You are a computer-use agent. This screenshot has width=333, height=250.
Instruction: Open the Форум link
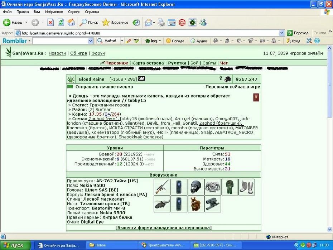[98, 53]
